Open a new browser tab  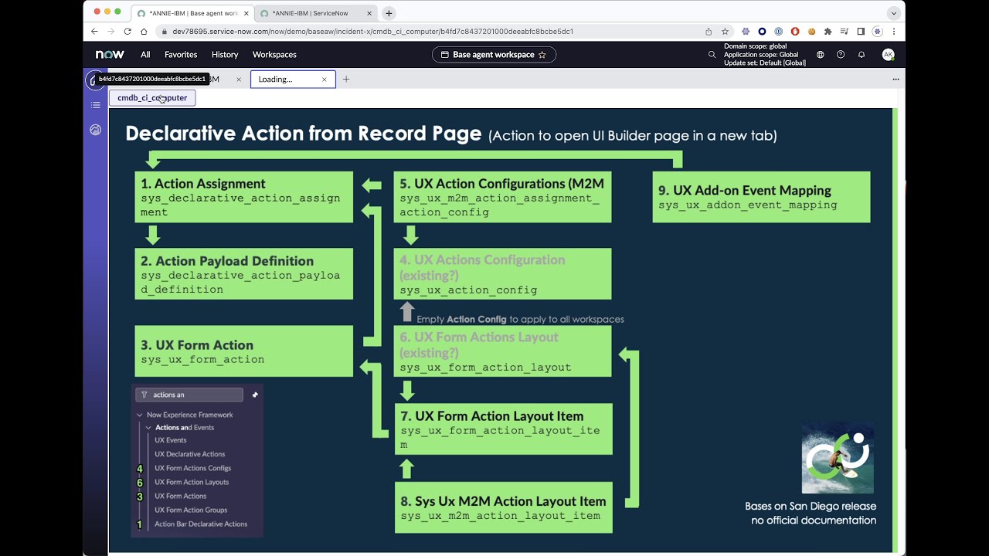389,13
